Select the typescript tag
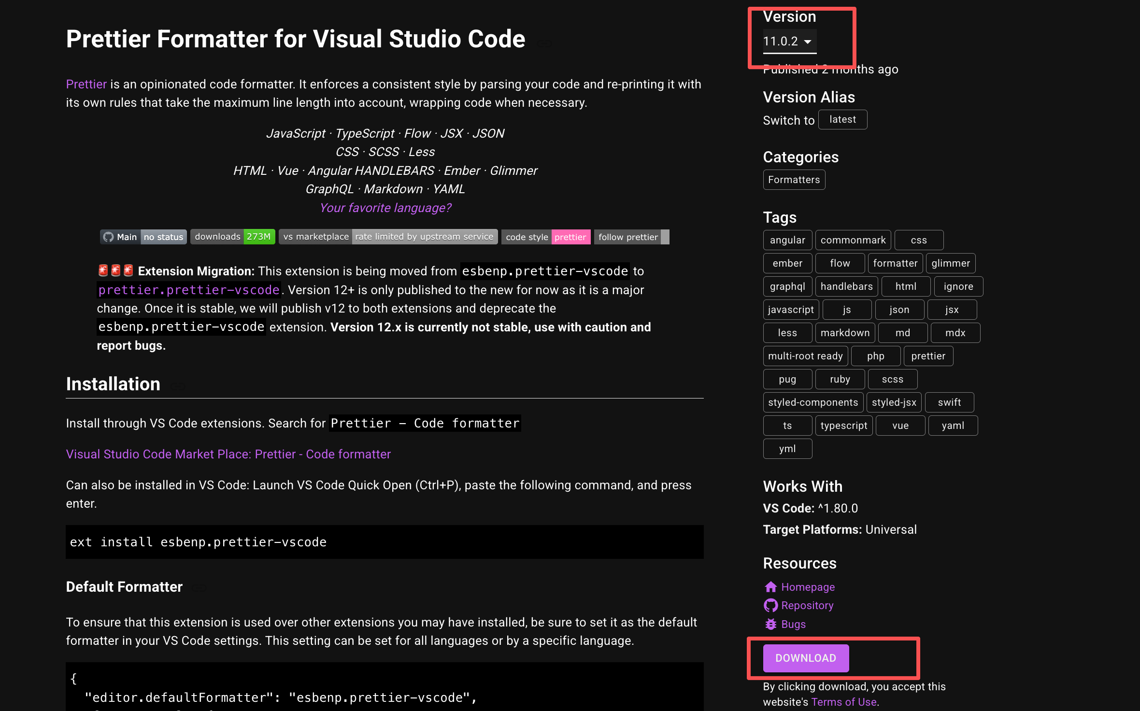 [x=843, y=426]
